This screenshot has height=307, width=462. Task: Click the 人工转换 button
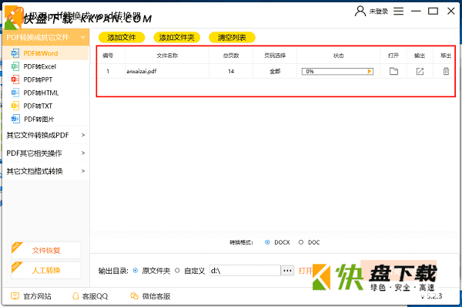[46, 270]
